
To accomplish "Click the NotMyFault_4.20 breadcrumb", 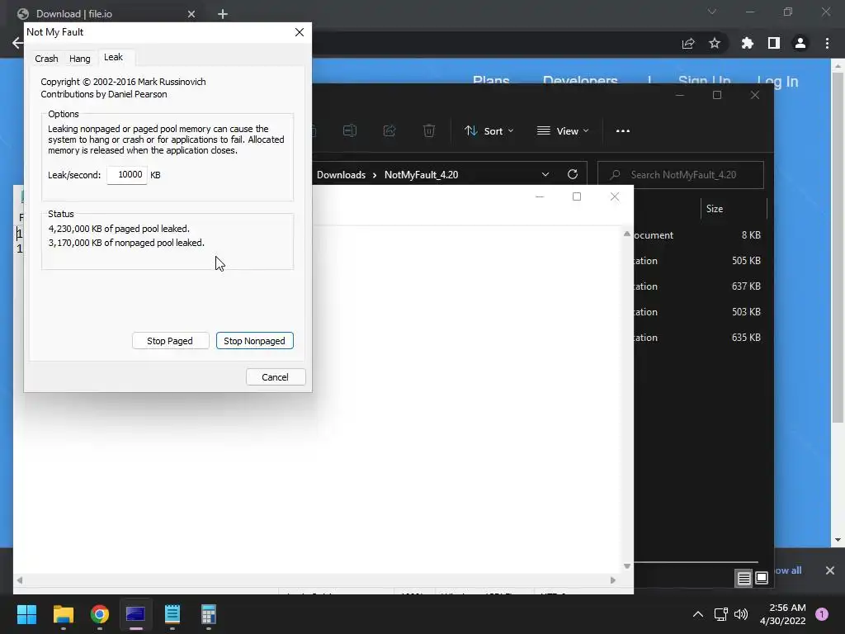I will click(x=422, y=175).
